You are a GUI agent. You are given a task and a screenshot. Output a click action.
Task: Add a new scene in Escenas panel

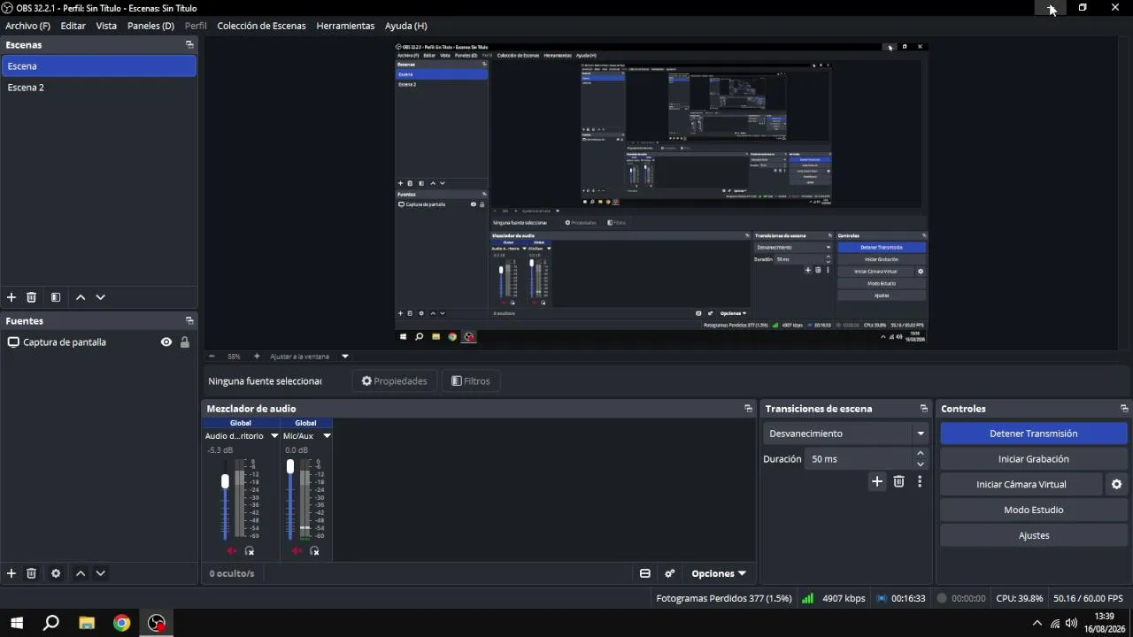pos(12,297)
